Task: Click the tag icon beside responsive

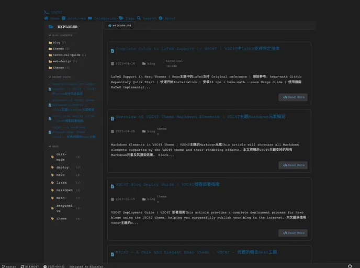Action: point(52,208)
